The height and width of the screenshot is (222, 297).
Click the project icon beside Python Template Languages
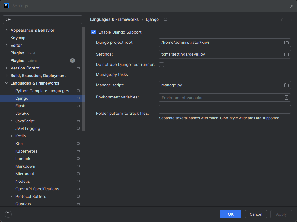[x=78, y=91]
